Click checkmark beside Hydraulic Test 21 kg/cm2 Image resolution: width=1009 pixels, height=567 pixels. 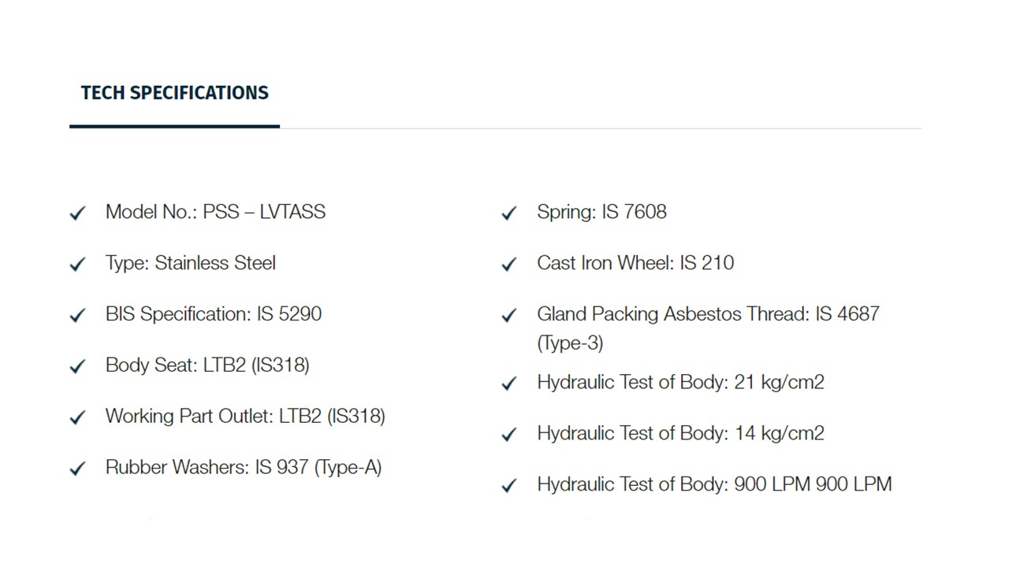(509, 384)
